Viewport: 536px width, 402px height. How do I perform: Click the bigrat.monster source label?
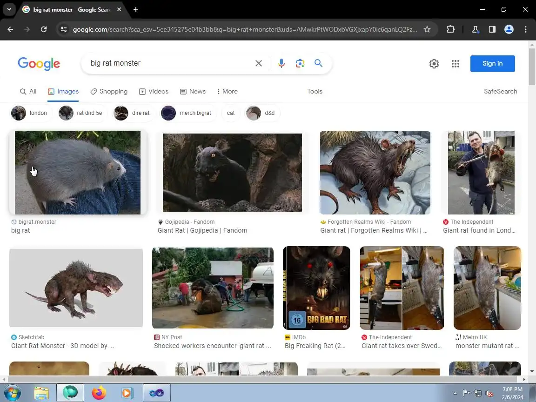(x=37, y=222)
